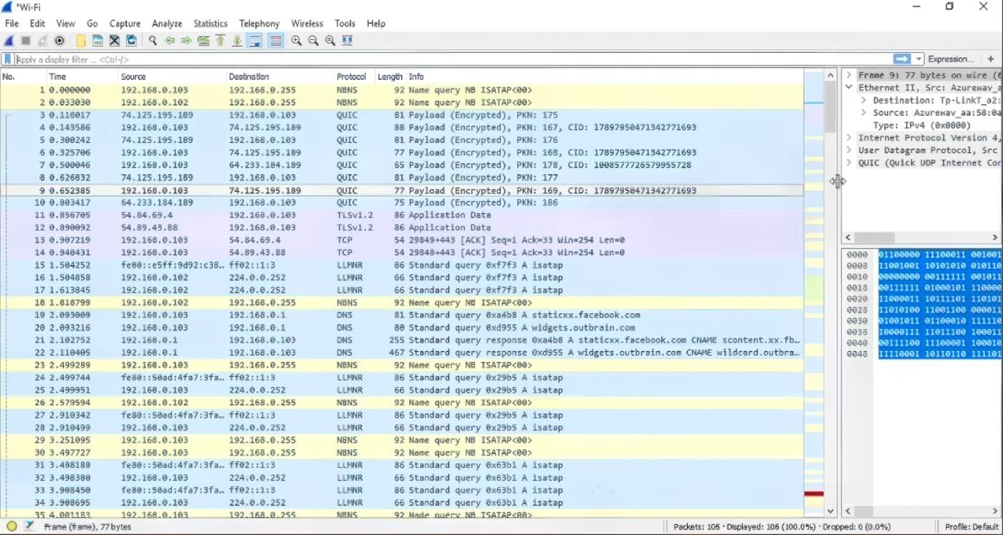Open a capture file with the folder icon
Viewport: 1003px width, 535px height.
click(81, 41)
